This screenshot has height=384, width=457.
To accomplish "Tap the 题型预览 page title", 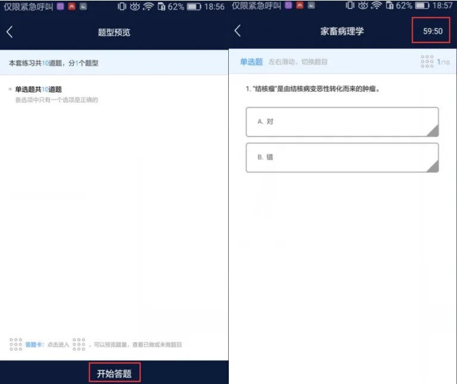I will (x=114, y=32).
